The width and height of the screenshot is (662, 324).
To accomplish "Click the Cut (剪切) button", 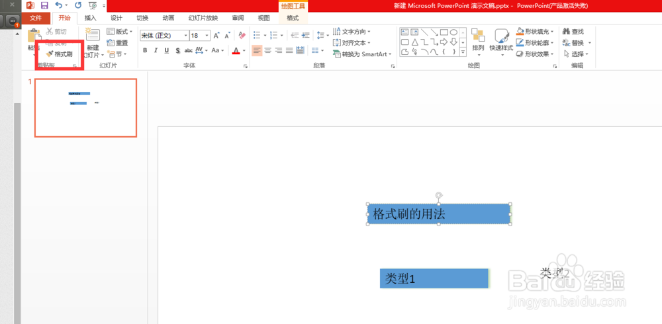I will pyautogui.click(x=56, y=31).
